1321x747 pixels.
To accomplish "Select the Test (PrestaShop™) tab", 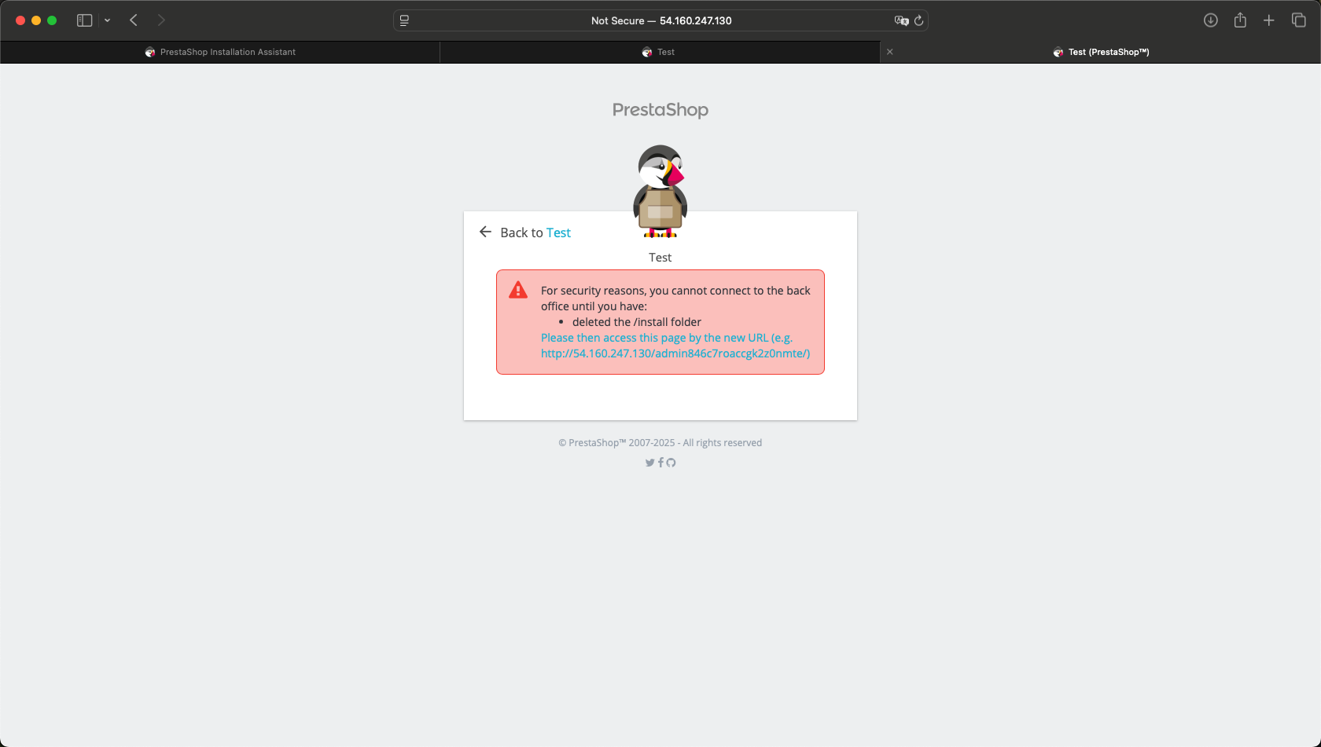I will [1101, 52].
